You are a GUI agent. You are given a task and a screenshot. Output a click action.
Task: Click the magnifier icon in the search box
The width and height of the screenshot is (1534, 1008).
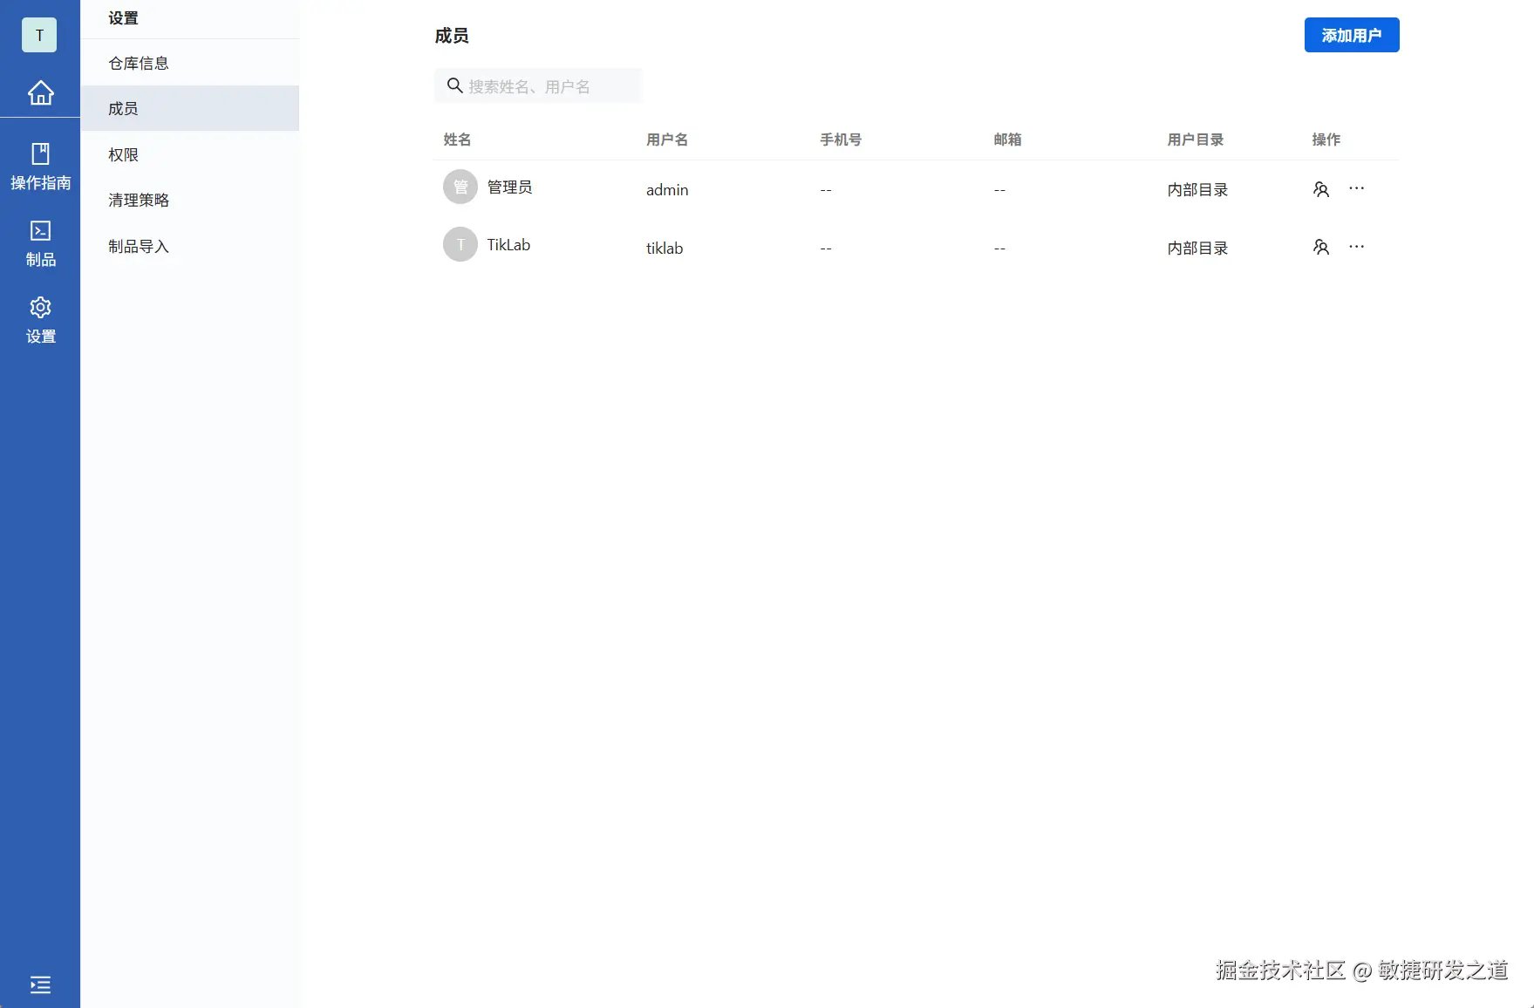tap(454, 85)
